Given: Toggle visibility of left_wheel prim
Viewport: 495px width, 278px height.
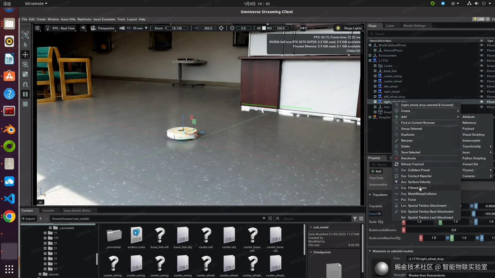Looking at the screenshot, I should (x=481, y=86).
